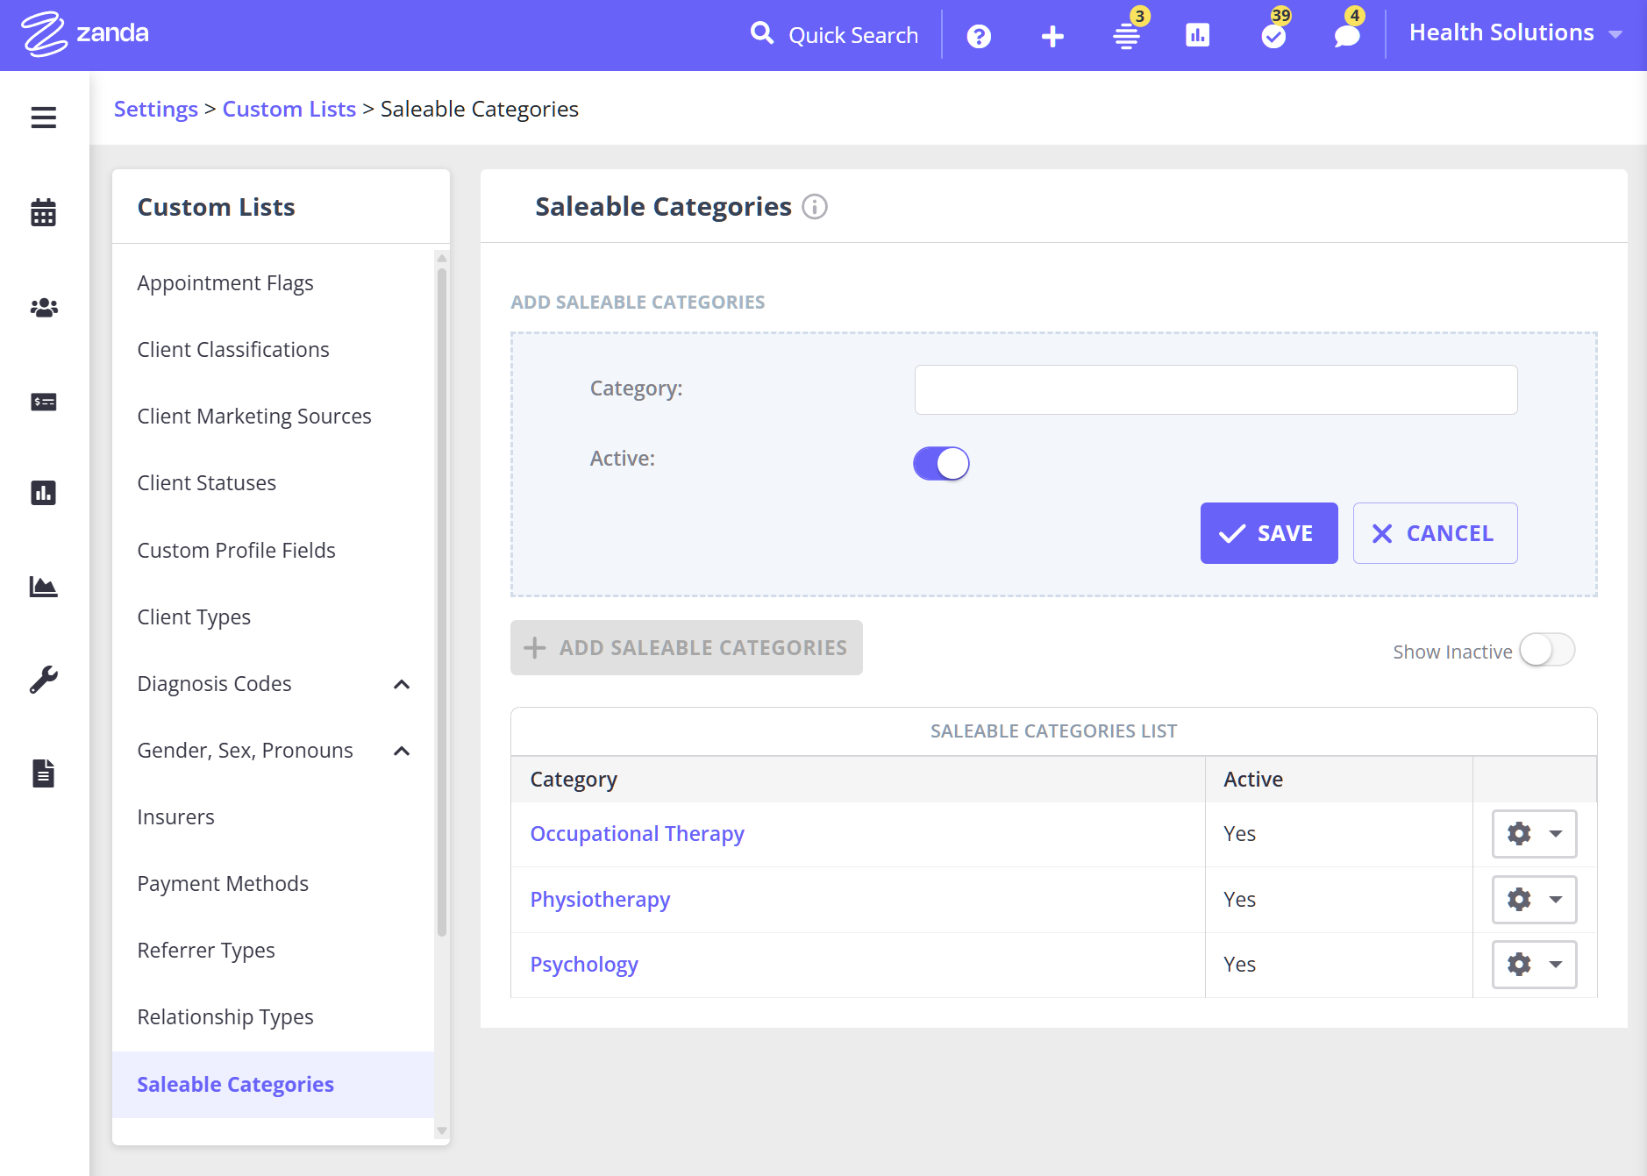Screen dimensions: 1647x1176
Task: Open gear dropdown for Occupational Therapy row
Action: 1534,833
